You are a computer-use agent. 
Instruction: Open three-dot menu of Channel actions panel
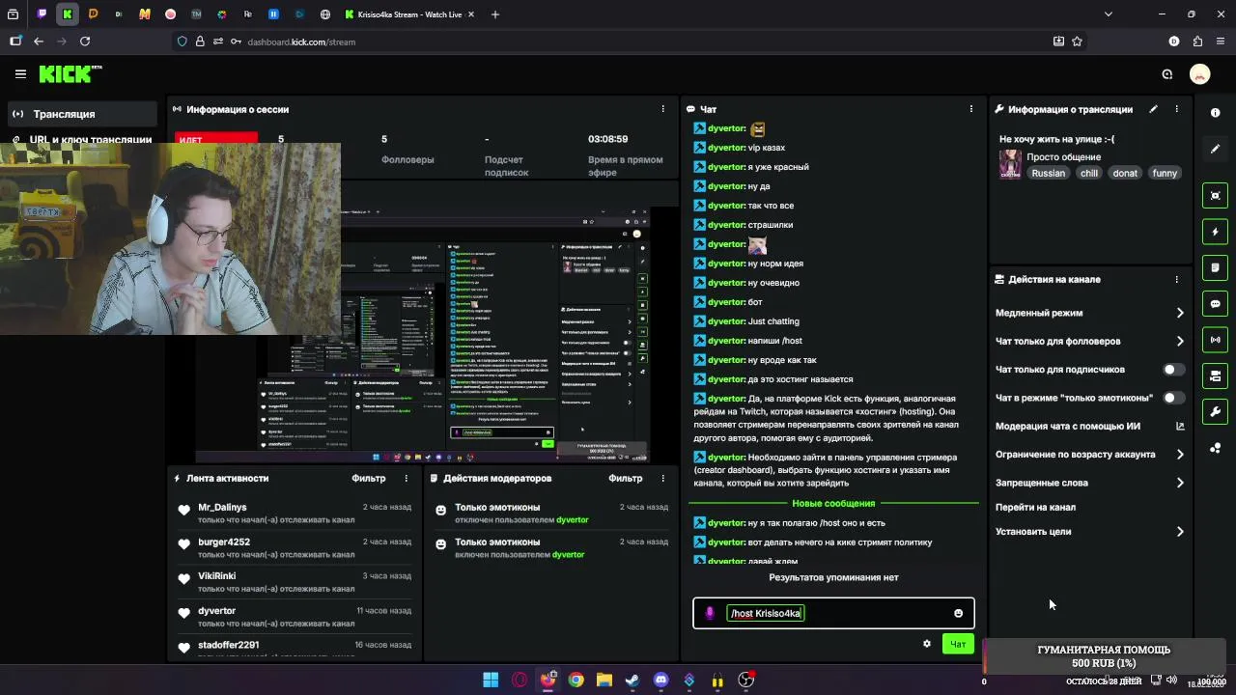coord(1176,279)
